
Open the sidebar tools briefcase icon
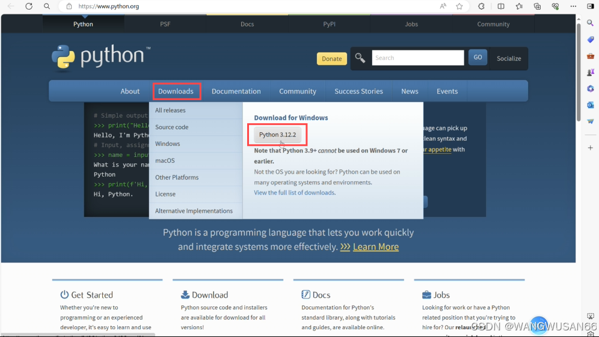coord(591,56)
